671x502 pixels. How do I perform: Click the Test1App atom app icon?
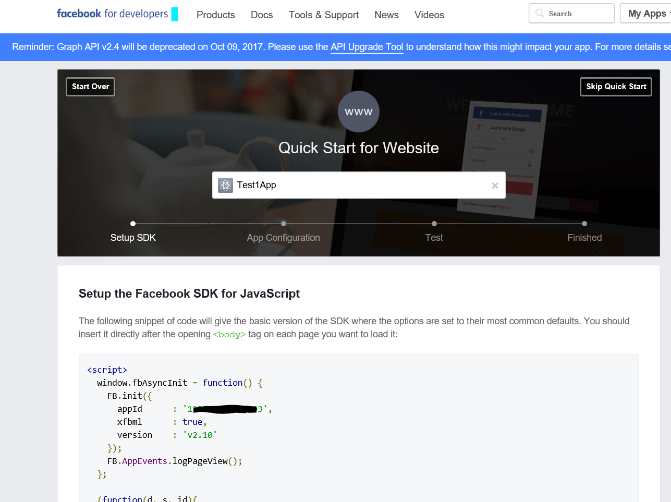[x=225, y=185]
